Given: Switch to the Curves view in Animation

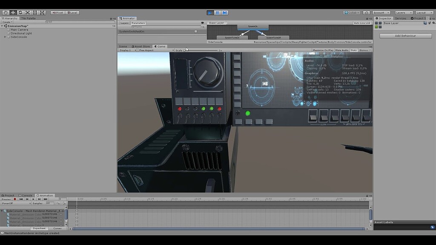Looking at the screenshot, I should pos(57,228).
